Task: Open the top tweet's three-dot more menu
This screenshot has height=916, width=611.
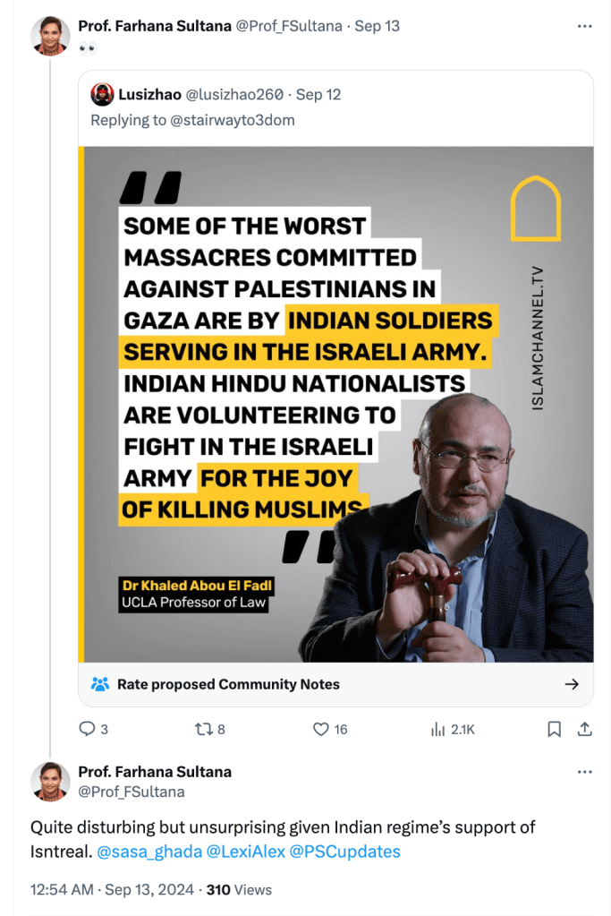Action: tap(584, 26)
